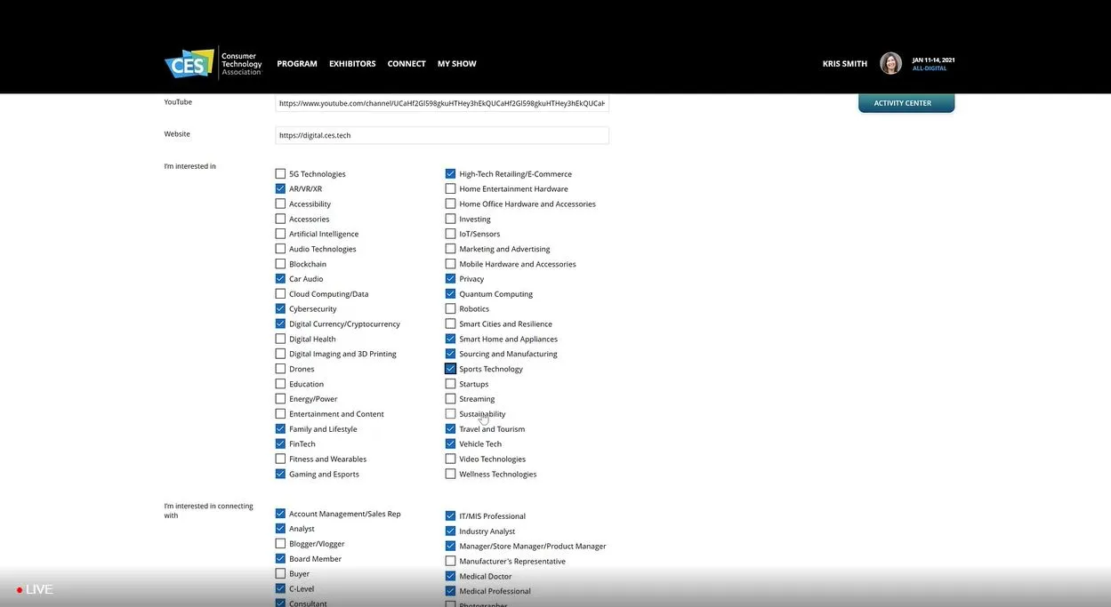This screenshot has height=607, width=1111.
Task: Check the Audio Technologies checkbox
Action: coord(280,249)
